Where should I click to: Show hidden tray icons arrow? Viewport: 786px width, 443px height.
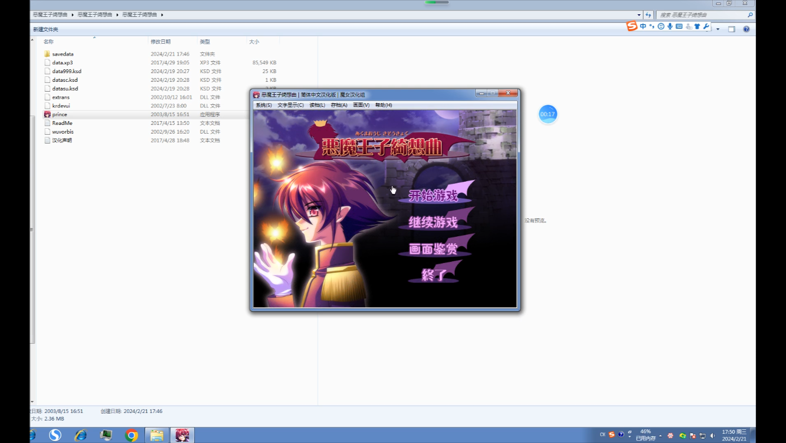pyautogui.click(x=660, y=435)
